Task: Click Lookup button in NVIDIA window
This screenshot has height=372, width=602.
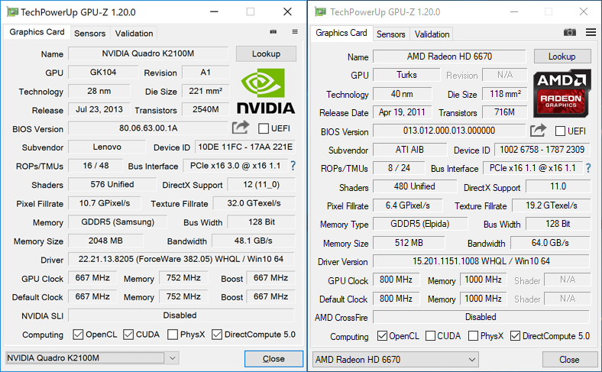Action: coord(266,53)
